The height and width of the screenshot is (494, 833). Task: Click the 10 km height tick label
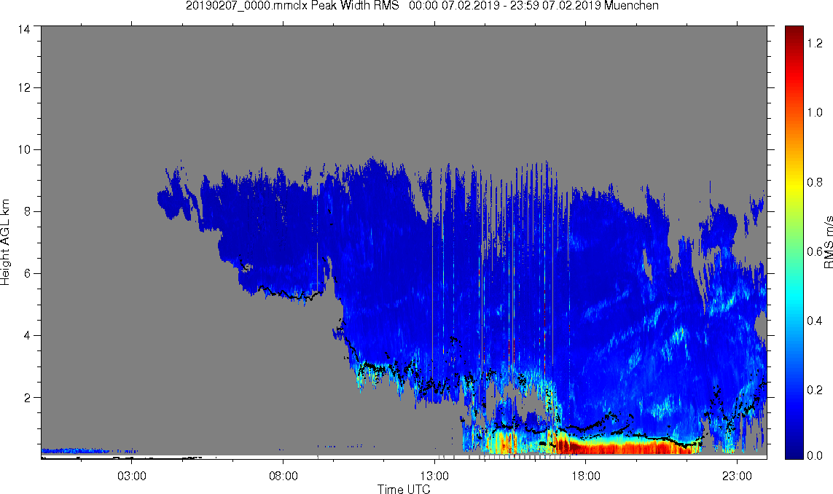pyautogui.click(x=24, y=150)
